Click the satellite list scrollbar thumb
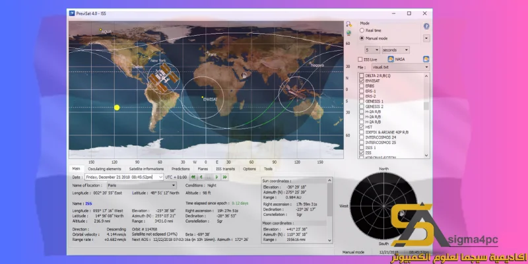Viewport: 528px width, 264px height. tap(426, 106)
